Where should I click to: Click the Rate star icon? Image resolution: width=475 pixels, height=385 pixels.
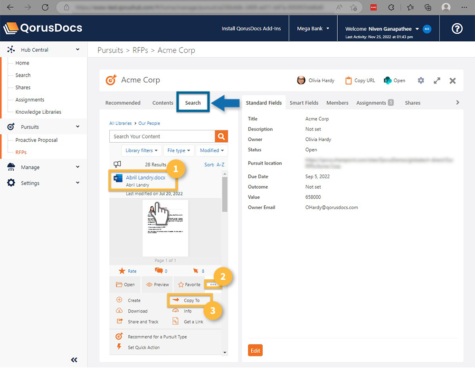tap(122, 271)
